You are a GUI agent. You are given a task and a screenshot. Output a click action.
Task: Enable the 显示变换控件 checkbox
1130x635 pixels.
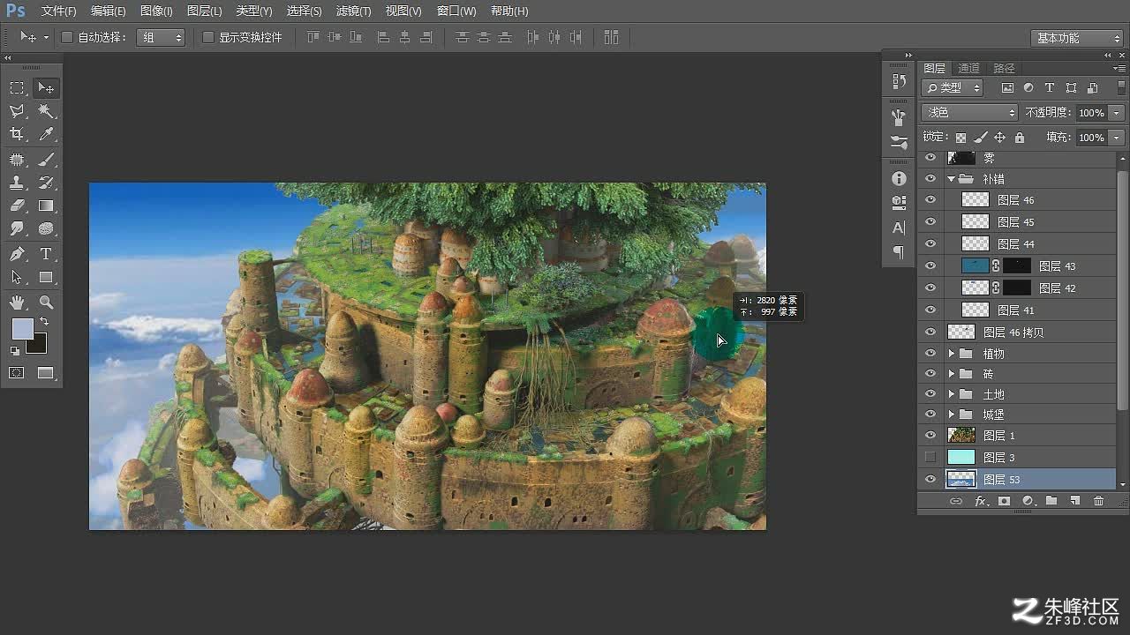(208, 37)
